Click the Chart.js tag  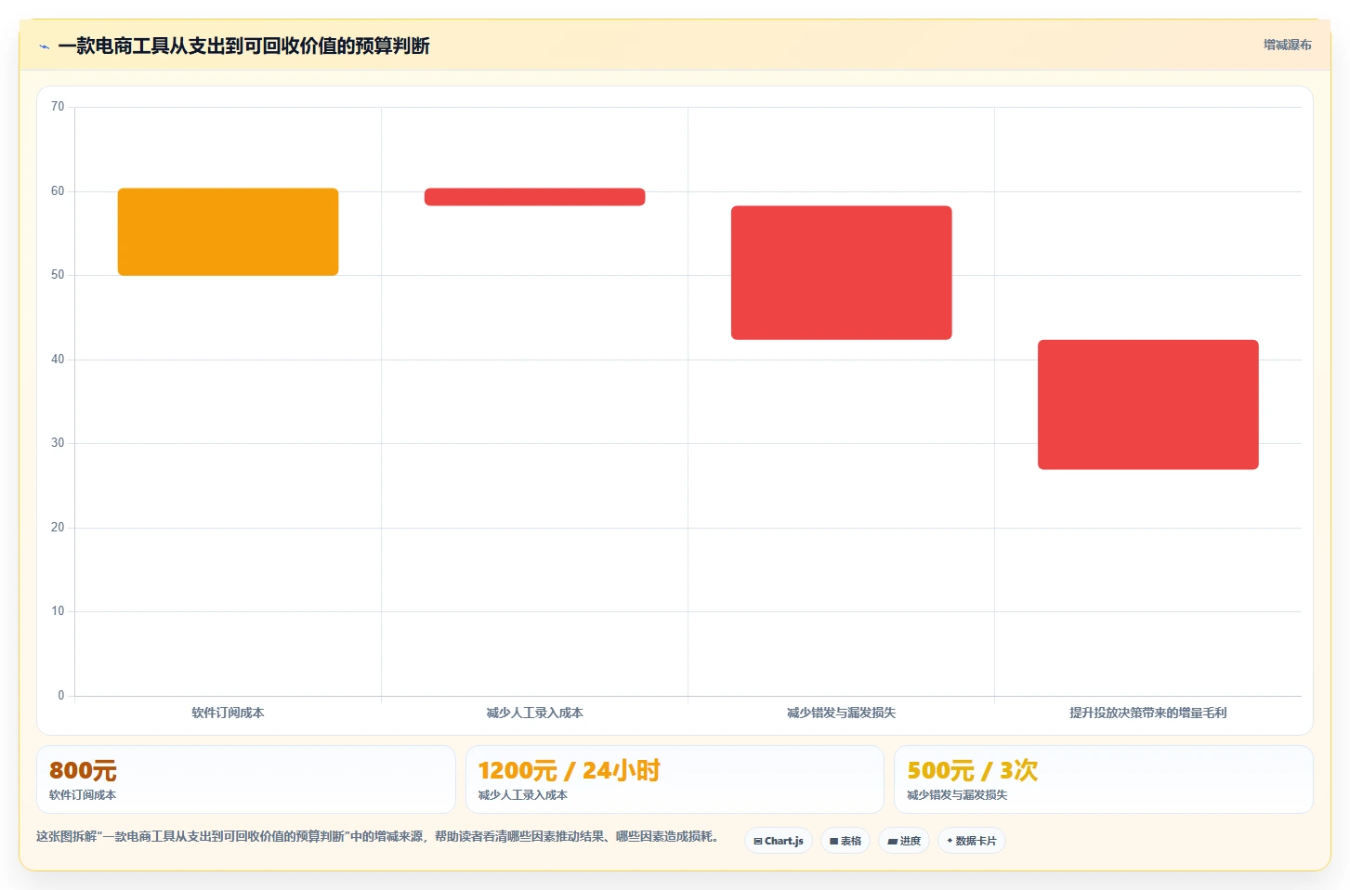(x=779, y=841)
